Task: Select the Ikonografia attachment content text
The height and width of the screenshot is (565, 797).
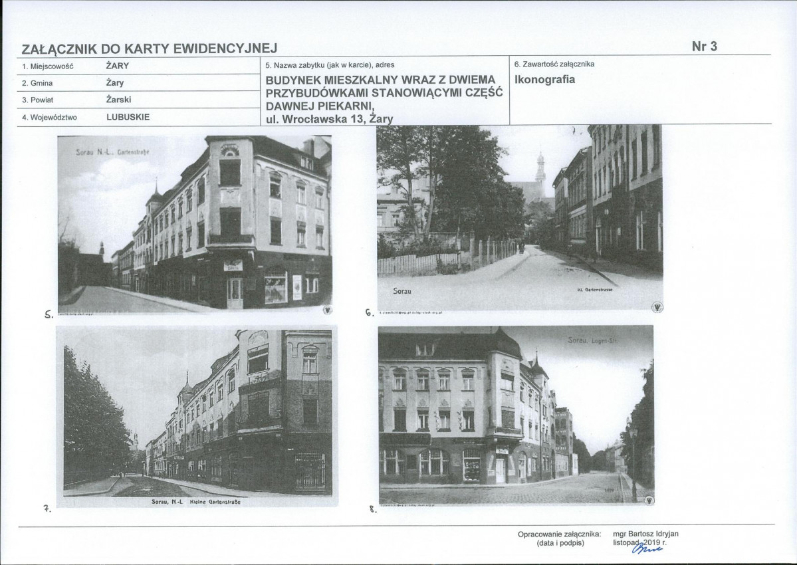Action: [x=545, y=80]
